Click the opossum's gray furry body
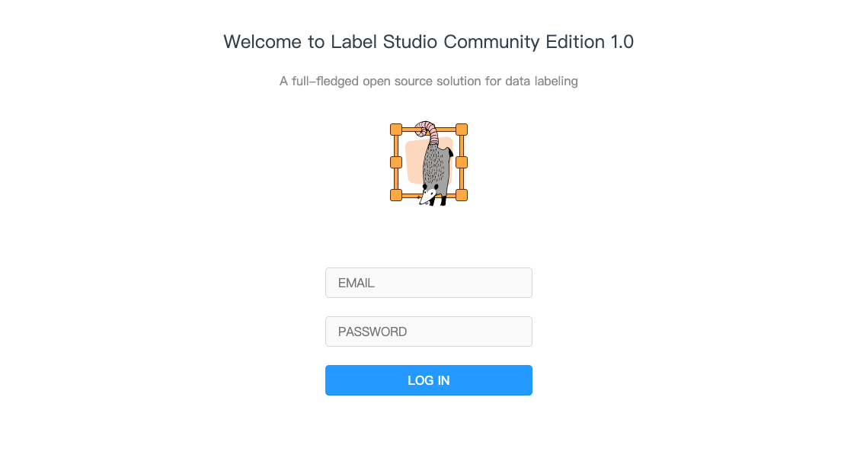Viewport: 857px width, 474px height. [436, 167]
